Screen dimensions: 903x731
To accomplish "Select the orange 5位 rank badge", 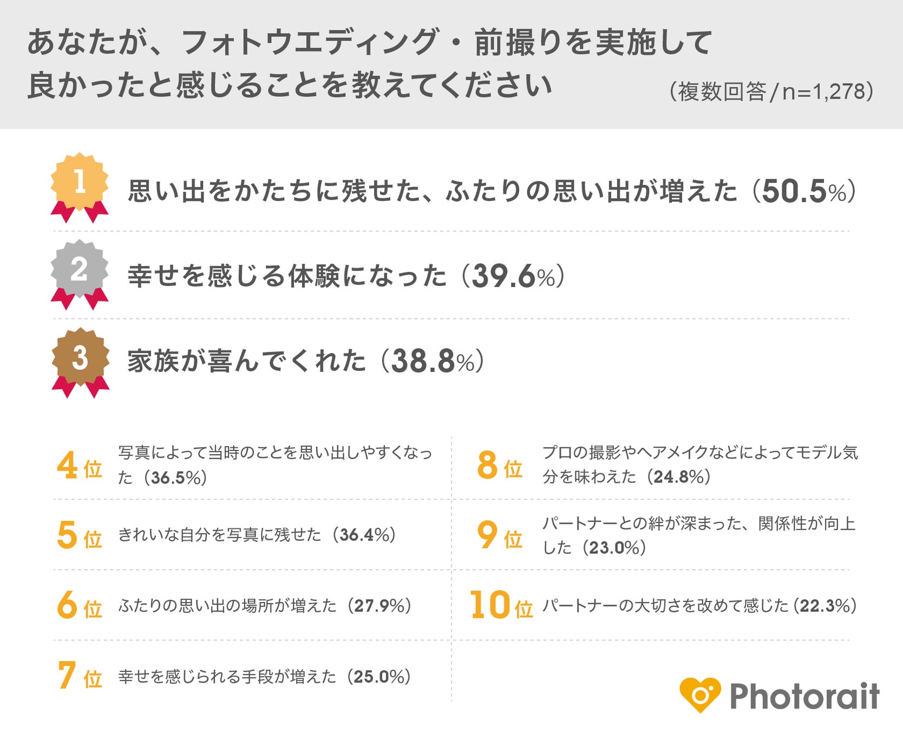I will [x=80, y=536].
